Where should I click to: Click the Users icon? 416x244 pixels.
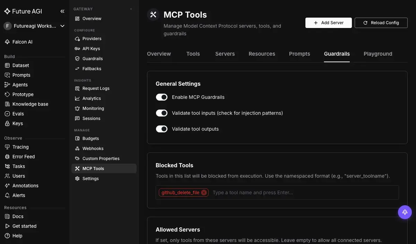point(7,176)
